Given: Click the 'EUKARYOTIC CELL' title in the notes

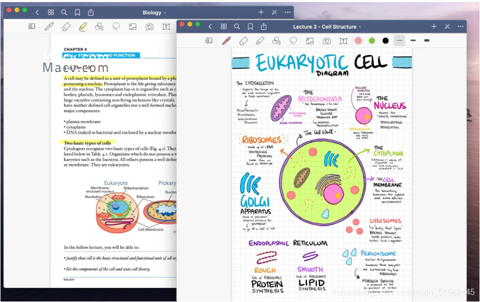Looking at the screenshot, I should 321,63.
